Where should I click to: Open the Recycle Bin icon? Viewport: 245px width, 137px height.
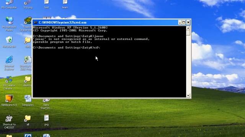(x=9, y=42)
